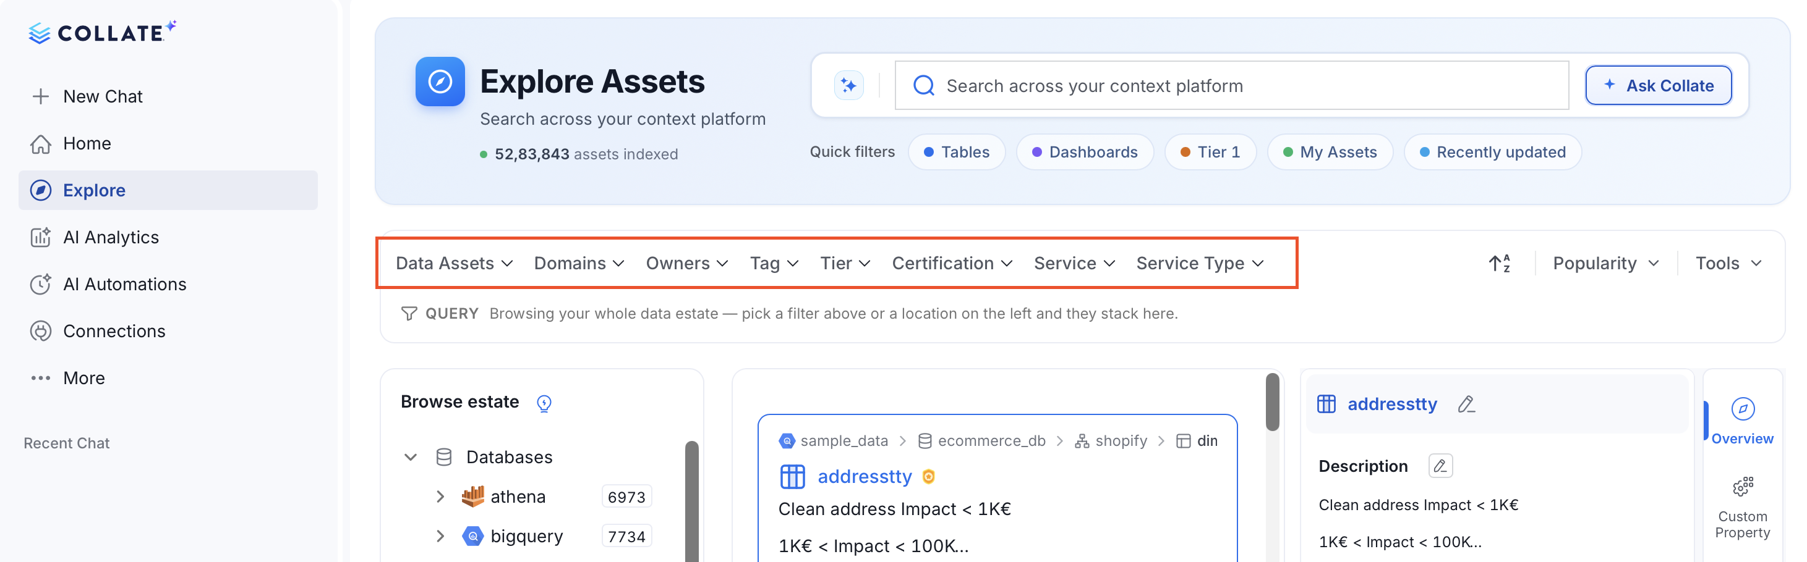Apply the Recently updated quick filter
This screenshot has height=562, width=1807.
point(1492,152)
